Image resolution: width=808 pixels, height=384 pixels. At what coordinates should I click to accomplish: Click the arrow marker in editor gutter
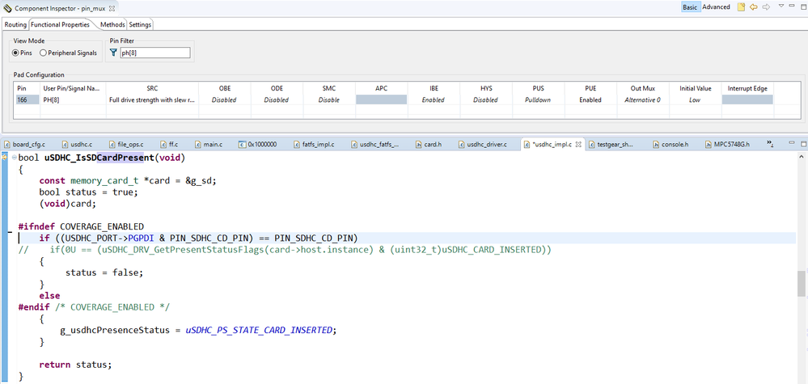tap(5, 157)
